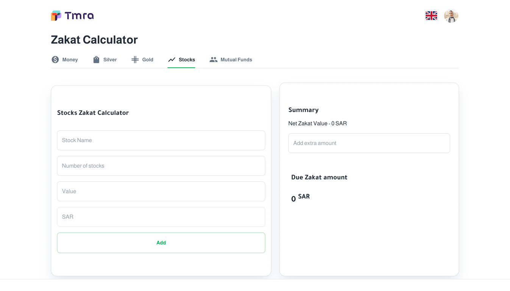The height and width of the screenshot is (291, 510).
Task: Focus the Stock Name field
Action: (x=161, y=140)
